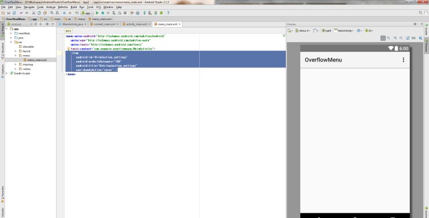
Task: Open the Structure side tool window
Action: pyautogui.click(x=2, y=51)
